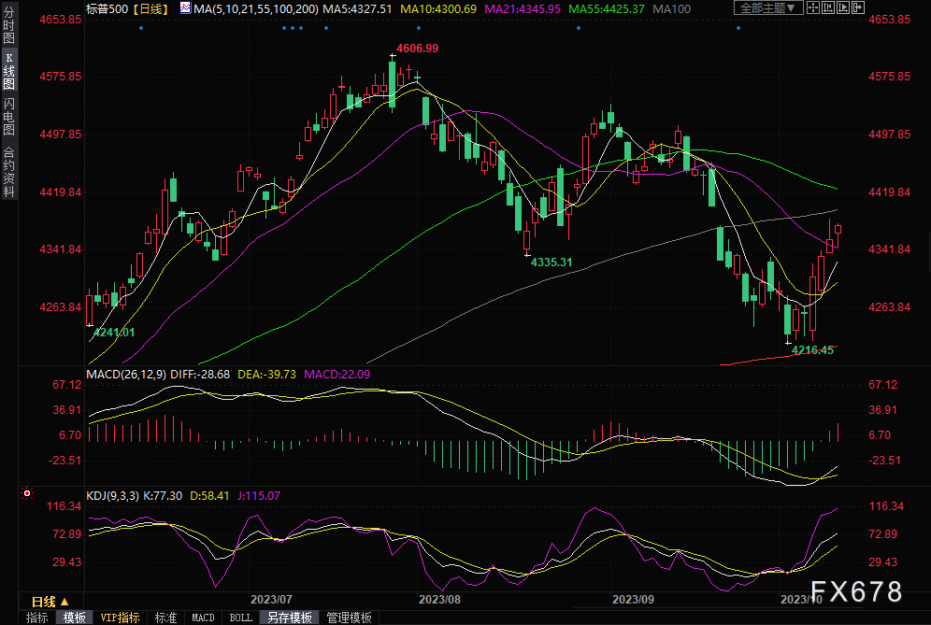Click the export panel arrow icon

pos(858,7)
